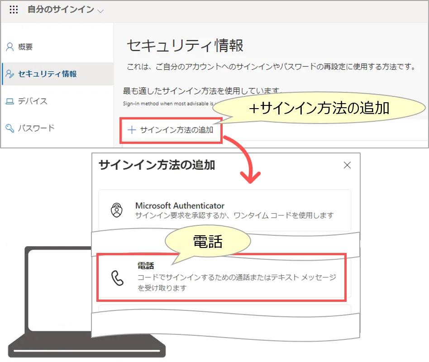Click the デバイス laptop icon in sidebar
Screen dimensions: 429x362
coord(10,101)
